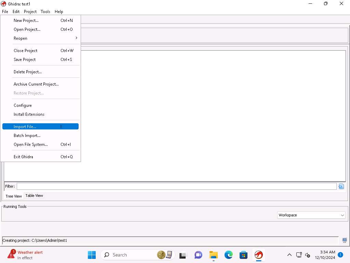Open the Weather alert widget

25,255
